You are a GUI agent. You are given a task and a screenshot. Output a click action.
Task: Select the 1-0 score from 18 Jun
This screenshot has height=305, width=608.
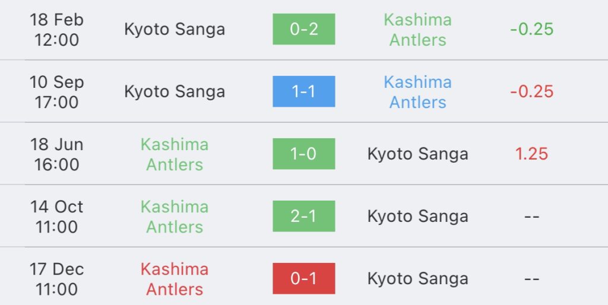303,154
